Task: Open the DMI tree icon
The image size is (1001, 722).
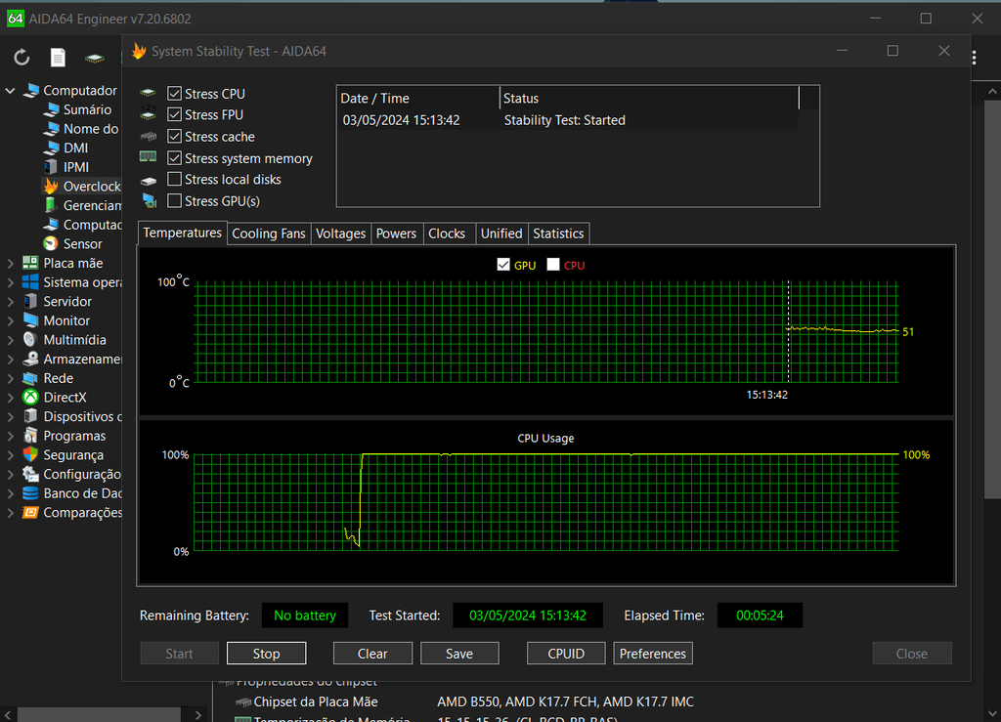Action: [52, 148]
